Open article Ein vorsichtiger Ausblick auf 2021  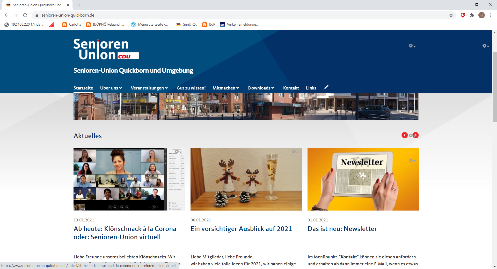coord(241,229)
